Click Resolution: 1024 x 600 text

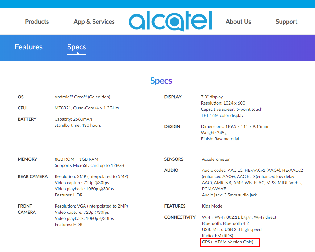pyautogui.click(x=223, y=103)
